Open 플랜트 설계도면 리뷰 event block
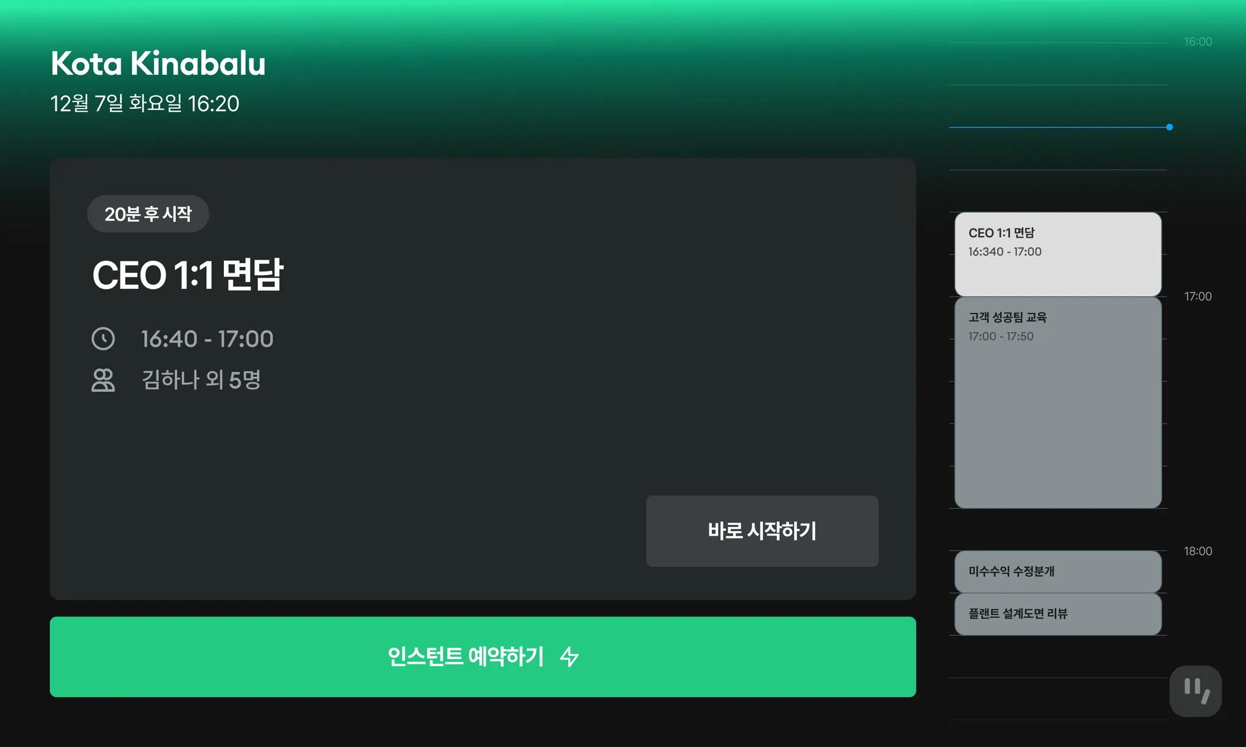 (x=1058, y=614)
